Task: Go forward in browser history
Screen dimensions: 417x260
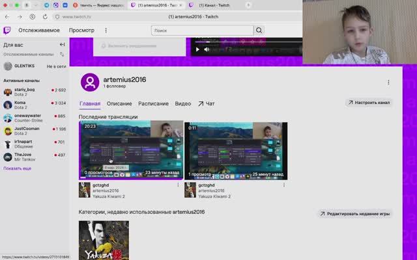Action: pyautogui.click(x=20, y=17)
